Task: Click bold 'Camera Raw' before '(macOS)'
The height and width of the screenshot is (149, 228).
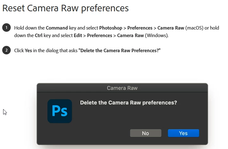Action: [x=171, y=28]
